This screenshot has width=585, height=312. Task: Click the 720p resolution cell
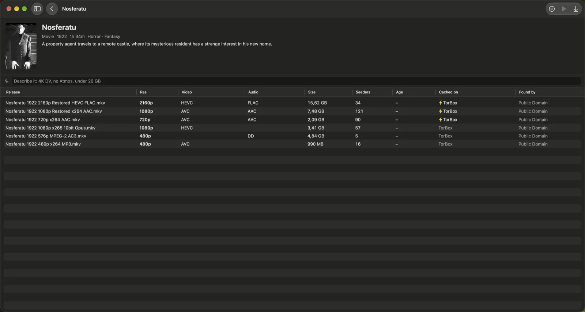point(145,120)
